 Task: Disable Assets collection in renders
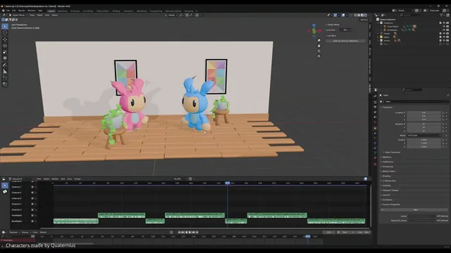coord(447,41)
